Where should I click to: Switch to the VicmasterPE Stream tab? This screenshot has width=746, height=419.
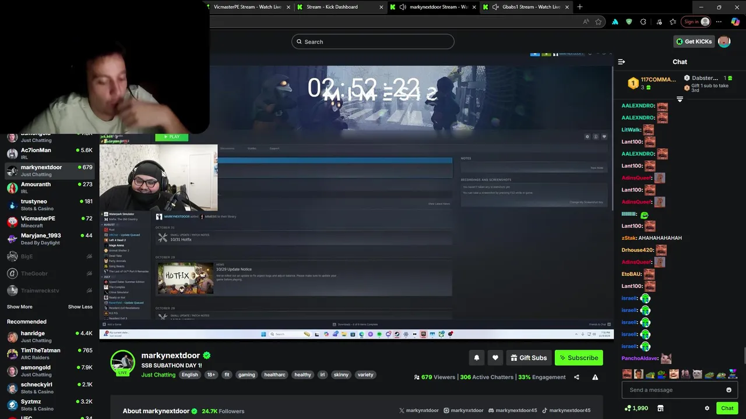[247, 7]
